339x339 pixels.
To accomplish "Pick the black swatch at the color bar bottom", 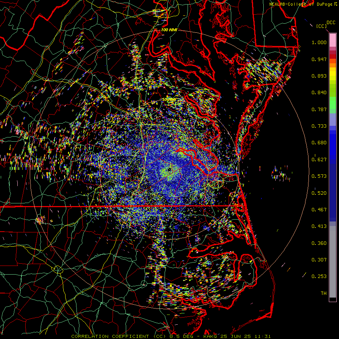I will tap(333, 299).
